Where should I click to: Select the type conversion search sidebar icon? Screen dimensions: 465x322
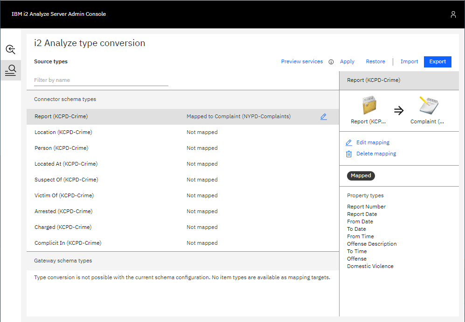click(x=10, y=70)
